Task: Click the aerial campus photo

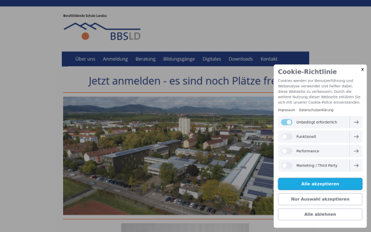Action: point(168,155)
